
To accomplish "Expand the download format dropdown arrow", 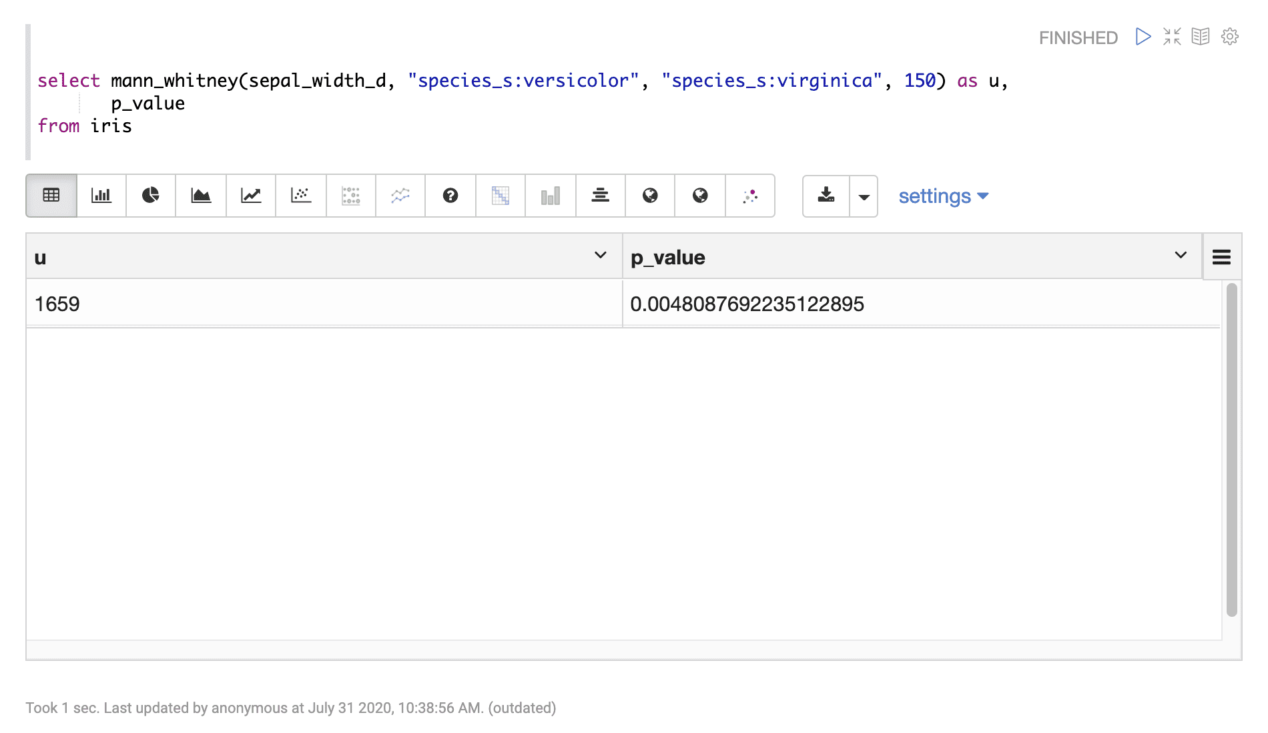I will tap(864, 196).
